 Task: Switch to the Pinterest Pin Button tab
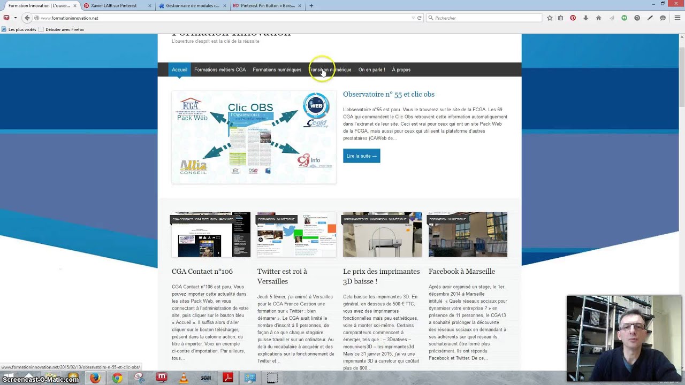pyautogui.click(x=268, y=6)
